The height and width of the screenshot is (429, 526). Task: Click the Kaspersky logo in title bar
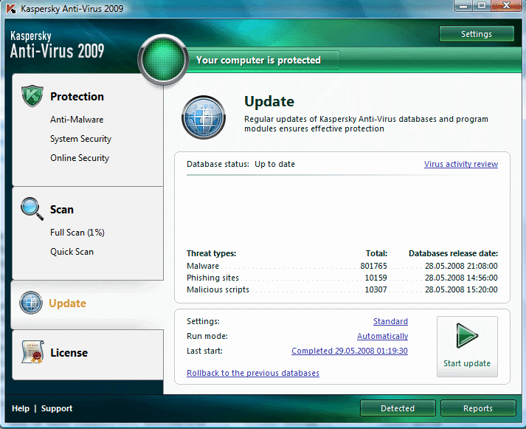[x=11, y=8]
